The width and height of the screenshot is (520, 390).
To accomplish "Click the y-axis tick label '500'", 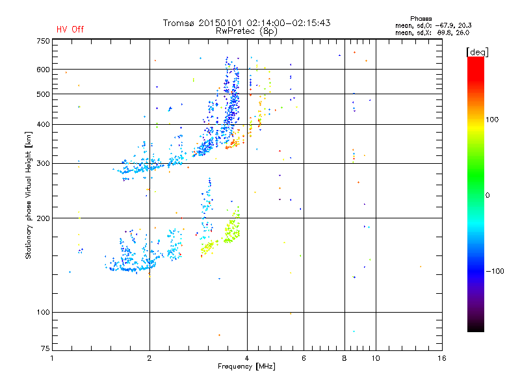I will (43, 94).
